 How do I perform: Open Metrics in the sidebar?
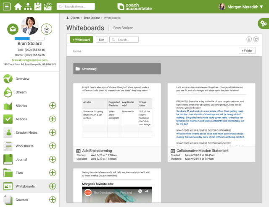[x=21, y=106]
